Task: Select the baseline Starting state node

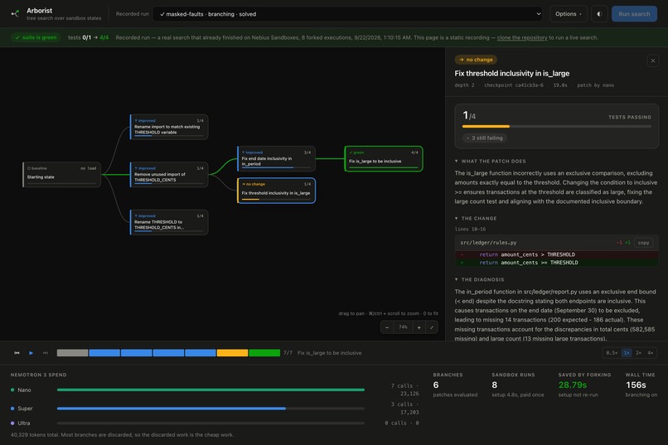Action: (x=62, y=174)
